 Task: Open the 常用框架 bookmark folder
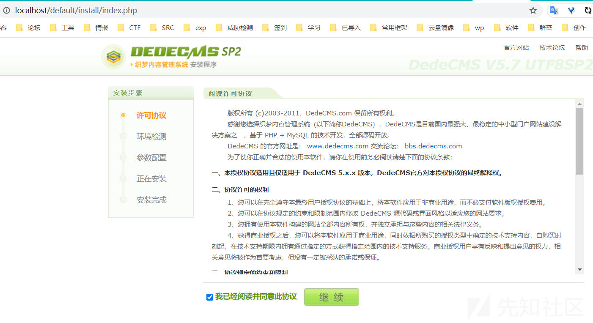tap(389, 27)
